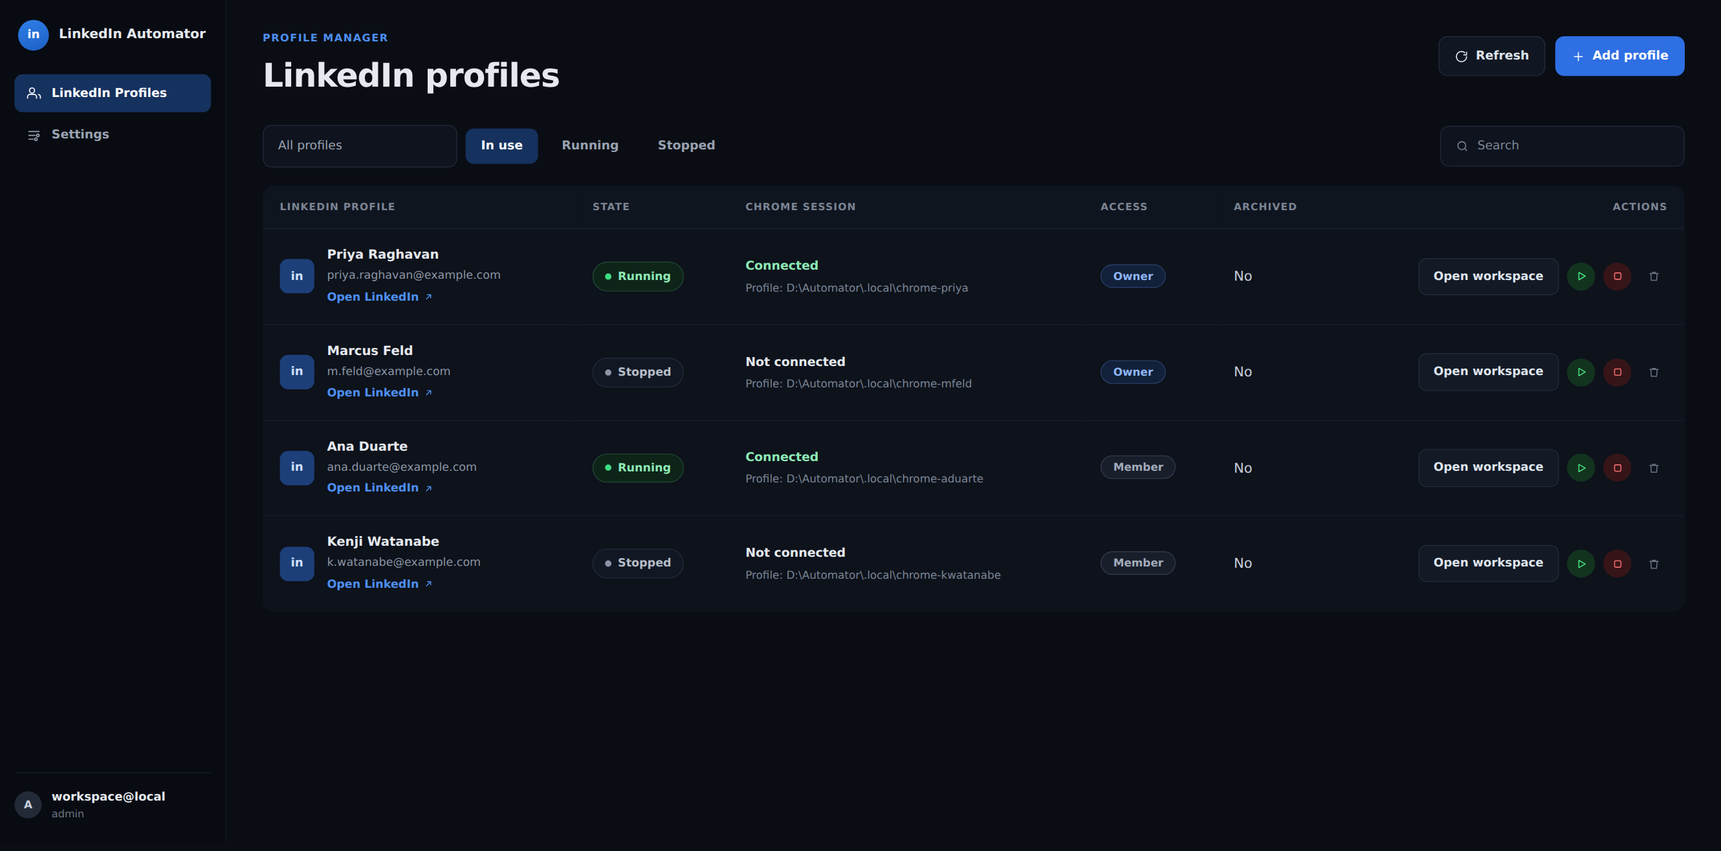Open LinkedIn link for Marcus Feld

(378, 393)
